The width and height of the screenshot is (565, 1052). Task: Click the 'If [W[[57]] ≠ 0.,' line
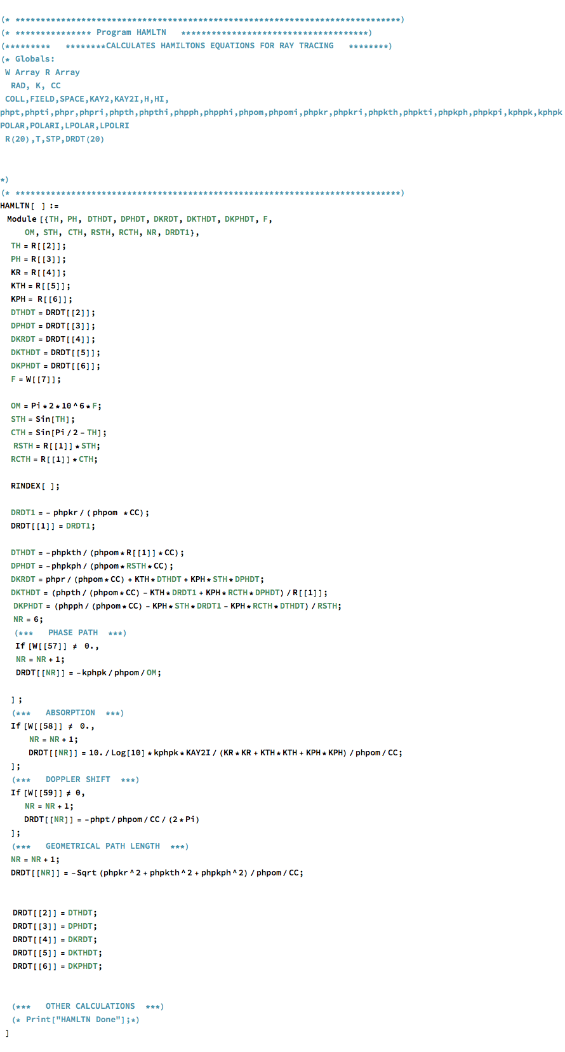click(x=57, y=646)
